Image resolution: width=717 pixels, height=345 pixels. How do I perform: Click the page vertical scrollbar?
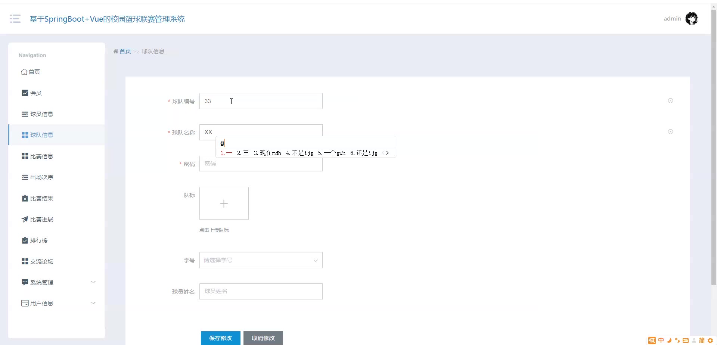tap(714, 147)
